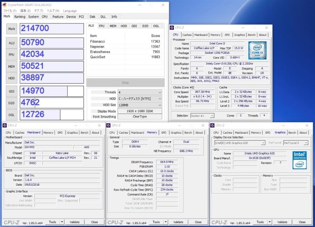This screenshot has height=227, width=315.
Task: Open Tools dropdown arrow in Mainboard window
Action: 62,222
